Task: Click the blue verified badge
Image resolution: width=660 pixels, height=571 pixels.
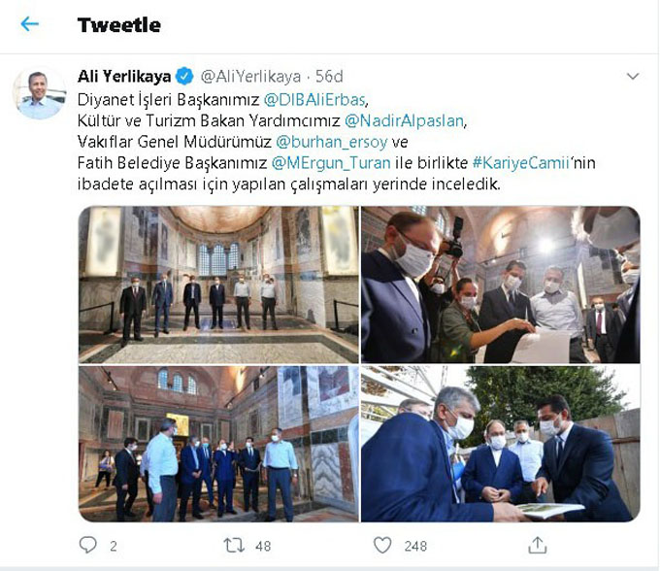Action: click(184, 76)
